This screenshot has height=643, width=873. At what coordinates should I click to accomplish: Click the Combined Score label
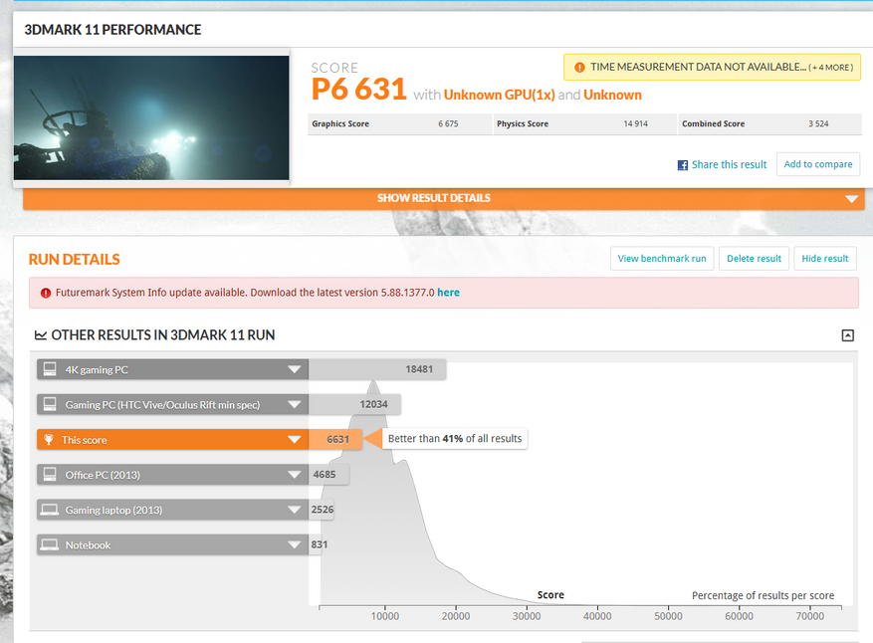713,123
